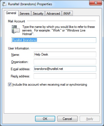
Task: Click the Reply address label text
Action: pyautogui.click(x=20, y=76)
